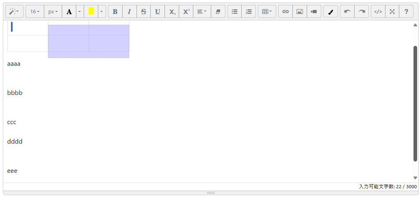
Task: Undo the last edit
Action: coord(347,12)
